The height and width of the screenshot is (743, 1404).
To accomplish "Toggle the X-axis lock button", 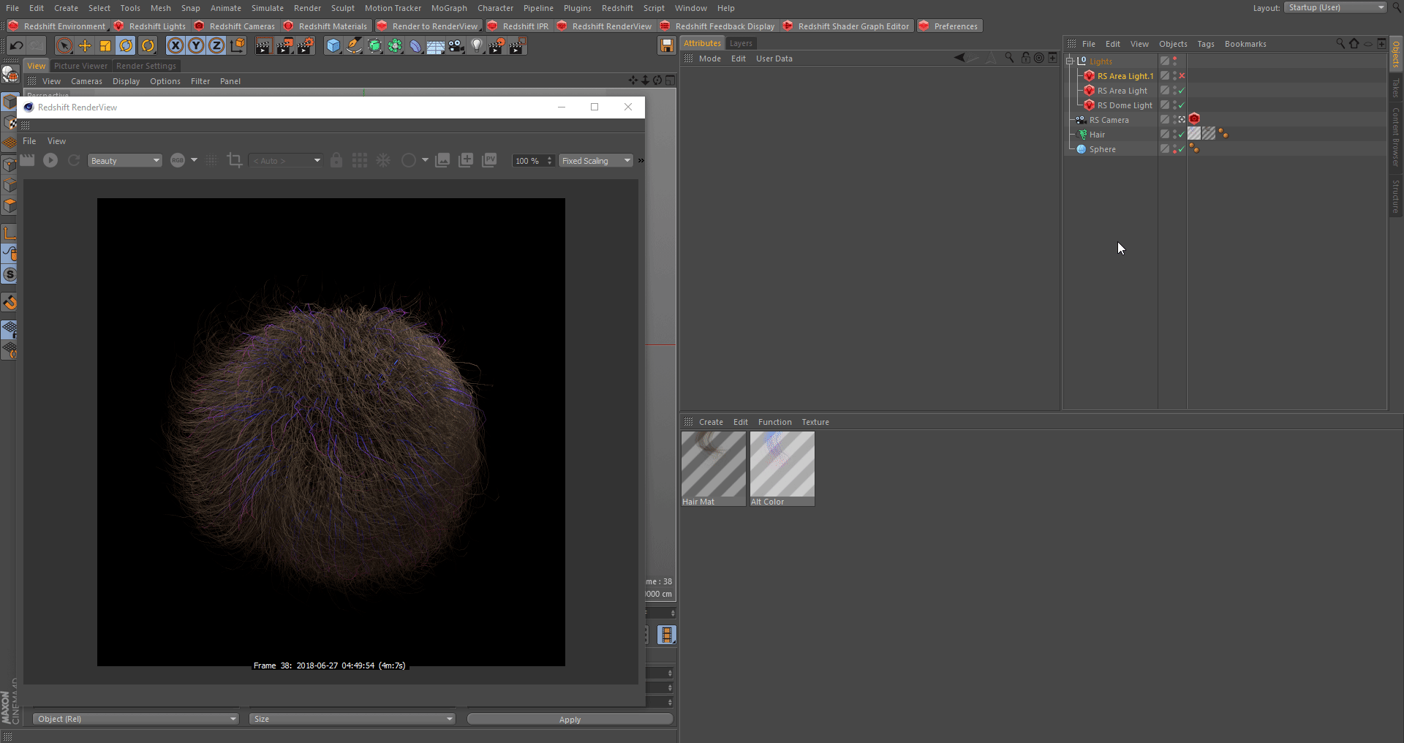I will (x=175, y=46).
